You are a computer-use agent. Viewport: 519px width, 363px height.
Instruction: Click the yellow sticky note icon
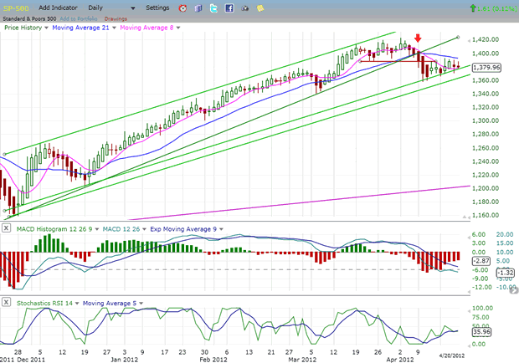tap(258, 8)
